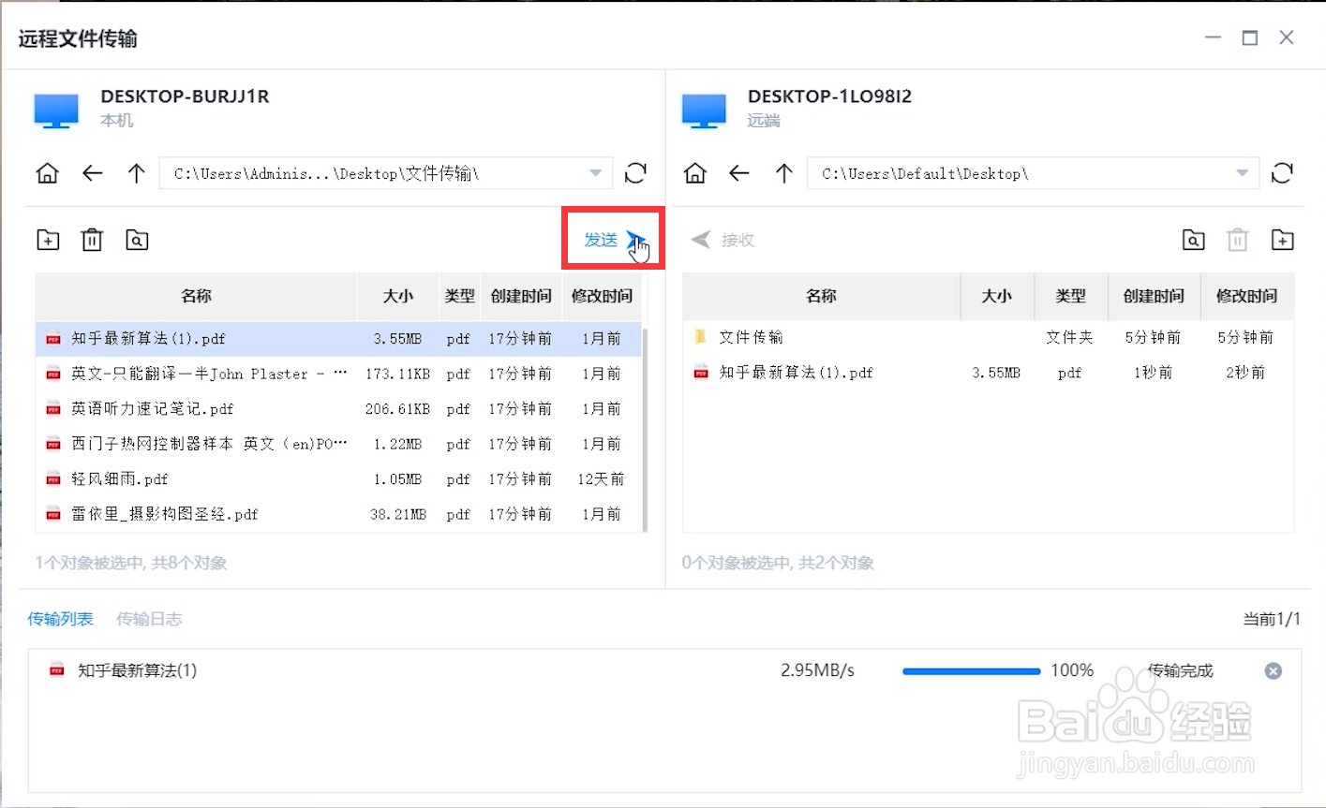The image size is (1326, 808).
Task: Click the 接收 receive button
Action: [722, 240]
